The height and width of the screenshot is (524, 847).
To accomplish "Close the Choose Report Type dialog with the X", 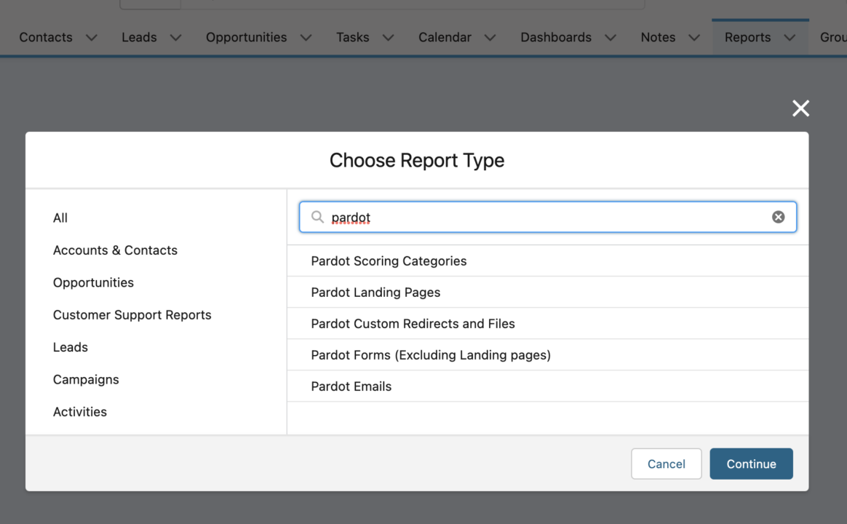I will tap(800, 108).
